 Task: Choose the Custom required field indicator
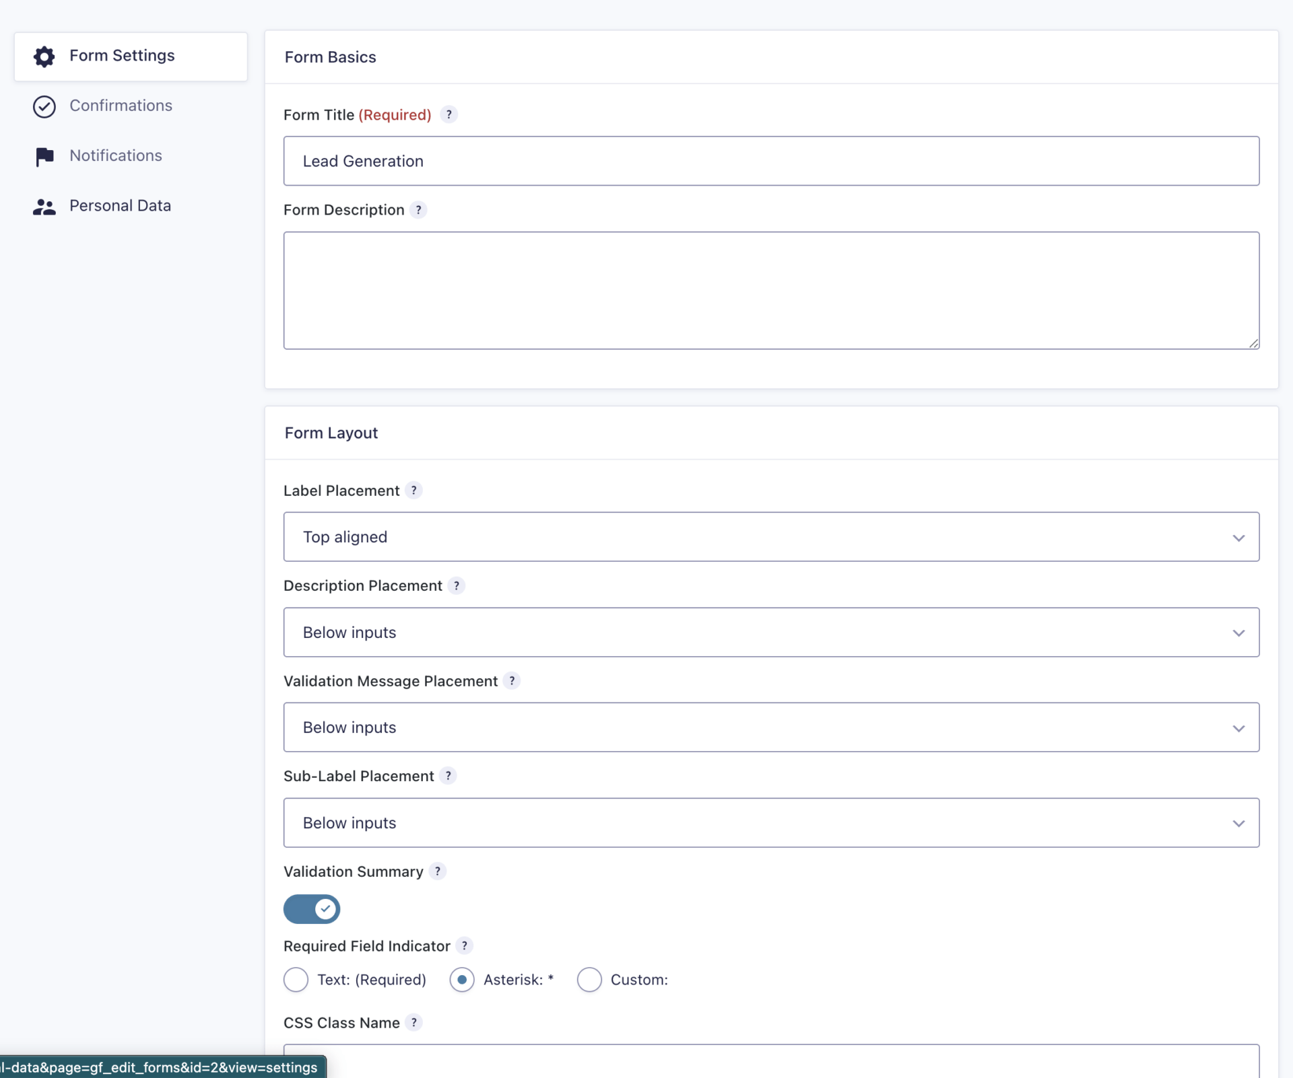[589, 980]
